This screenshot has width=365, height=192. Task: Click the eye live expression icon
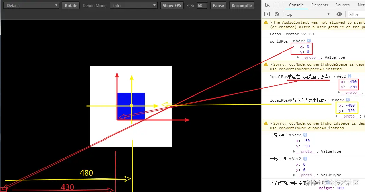point(339,14)
